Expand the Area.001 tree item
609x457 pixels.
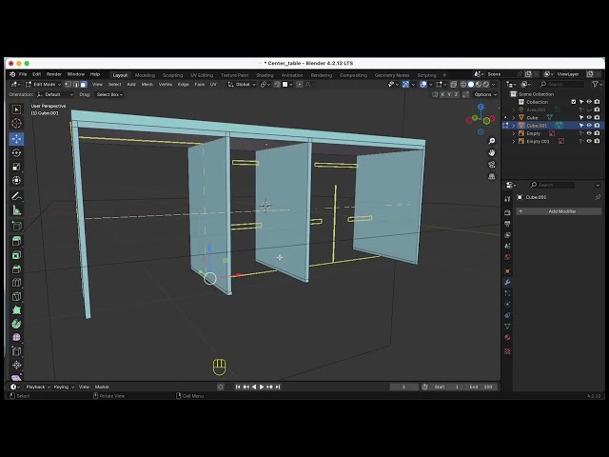click(514, 109)
